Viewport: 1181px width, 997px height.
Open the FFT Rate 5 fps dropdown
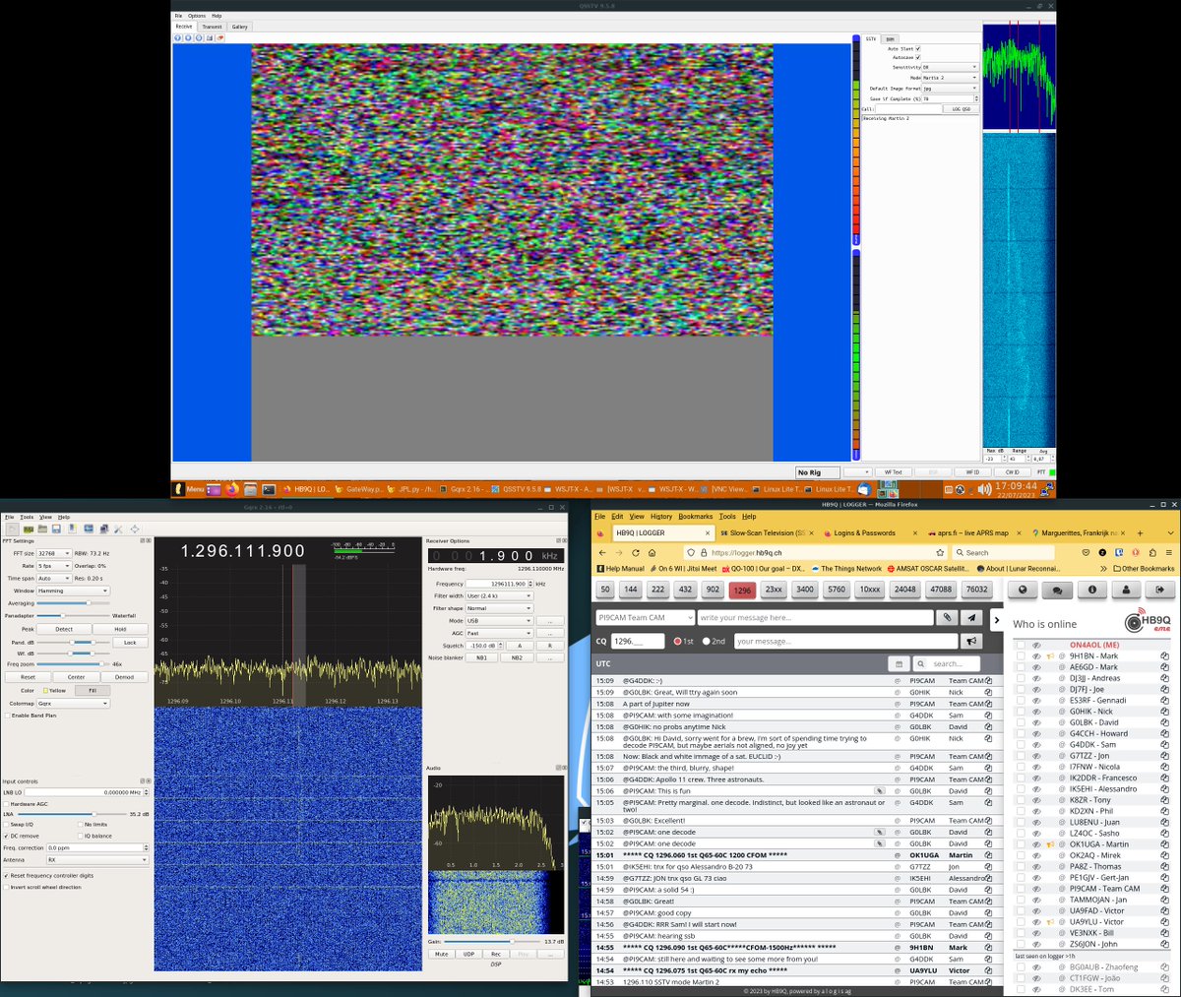54,566
